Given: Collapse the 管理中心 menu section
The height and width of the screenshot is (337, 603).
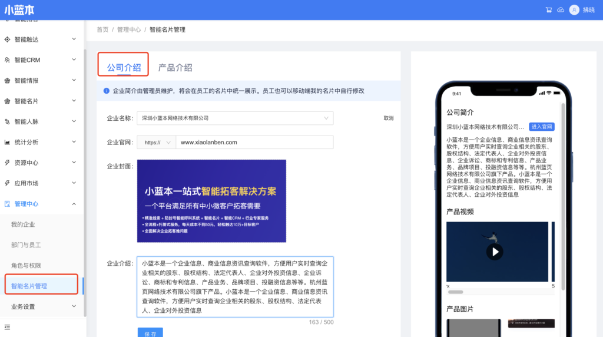Looking at the screenshot, I should 74,204.
